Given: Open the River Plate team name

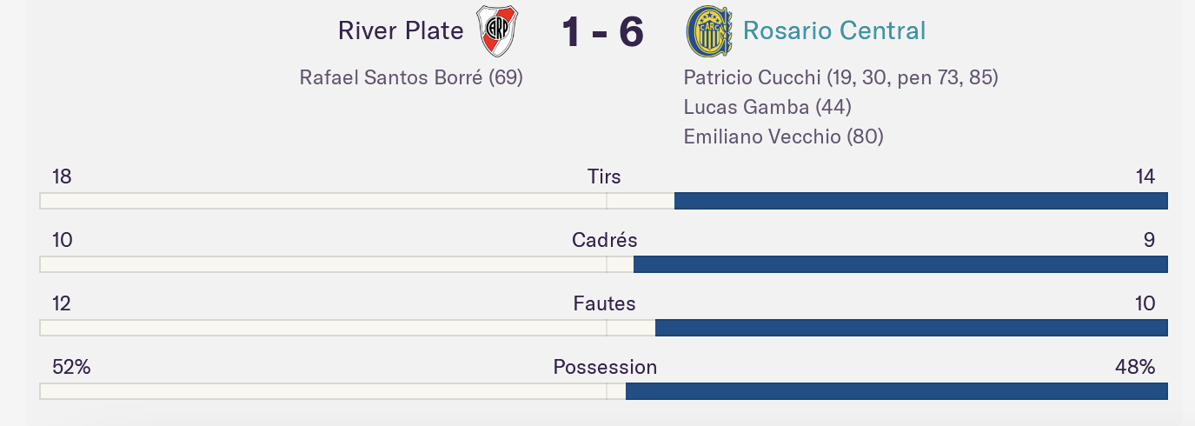Looking at the screenshot, I should tap(401, 31).
